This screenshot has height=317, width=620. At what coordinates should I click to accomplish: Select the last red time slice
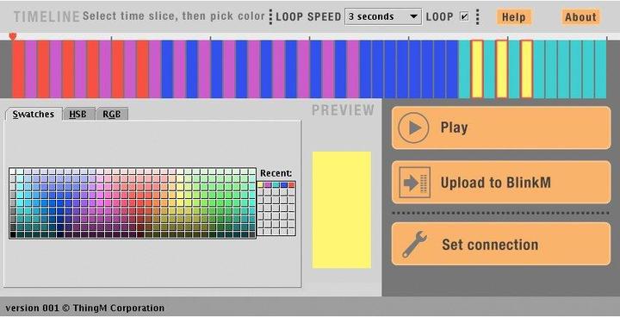tap(142, 69)
